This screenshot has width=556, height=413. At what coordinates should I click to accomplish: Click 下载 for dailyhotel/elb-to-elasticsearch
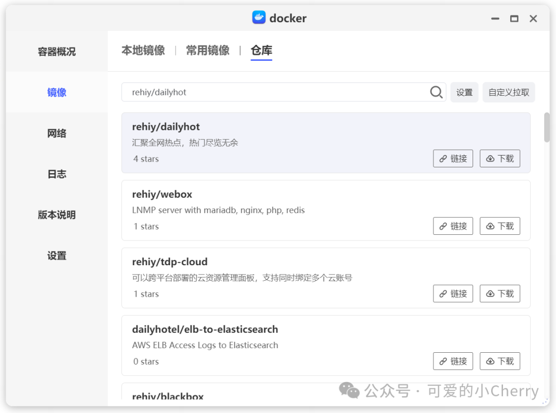click(x=499, y=361)
